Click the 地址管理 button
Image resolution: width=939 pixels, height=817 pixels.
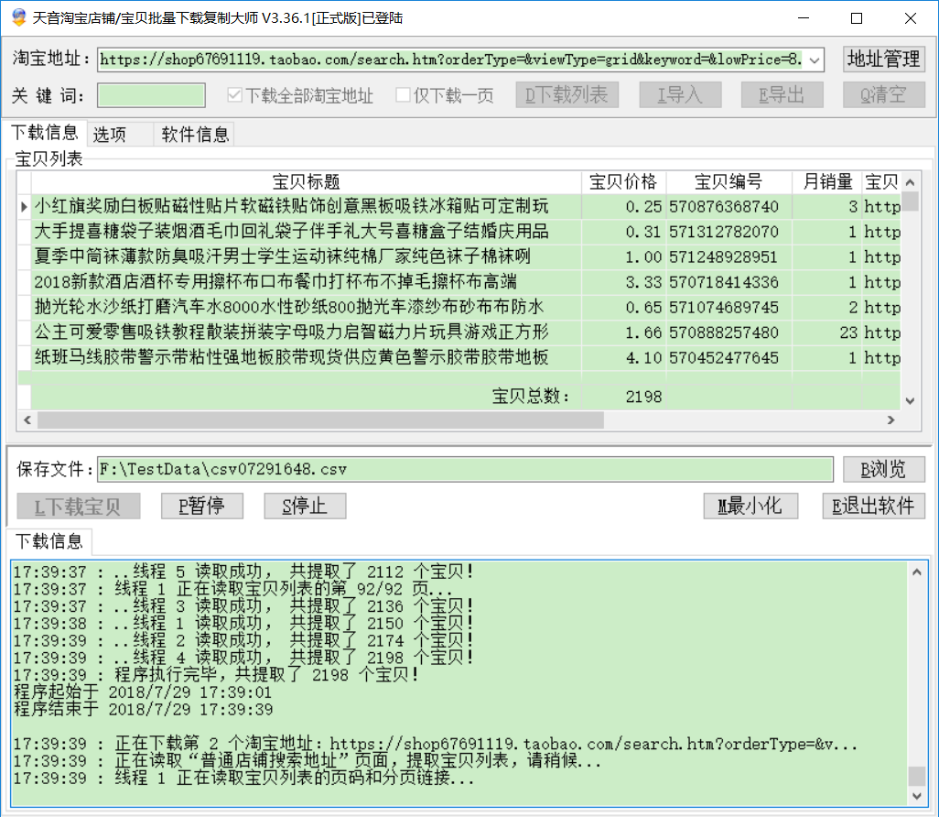[x=883, y=60]
